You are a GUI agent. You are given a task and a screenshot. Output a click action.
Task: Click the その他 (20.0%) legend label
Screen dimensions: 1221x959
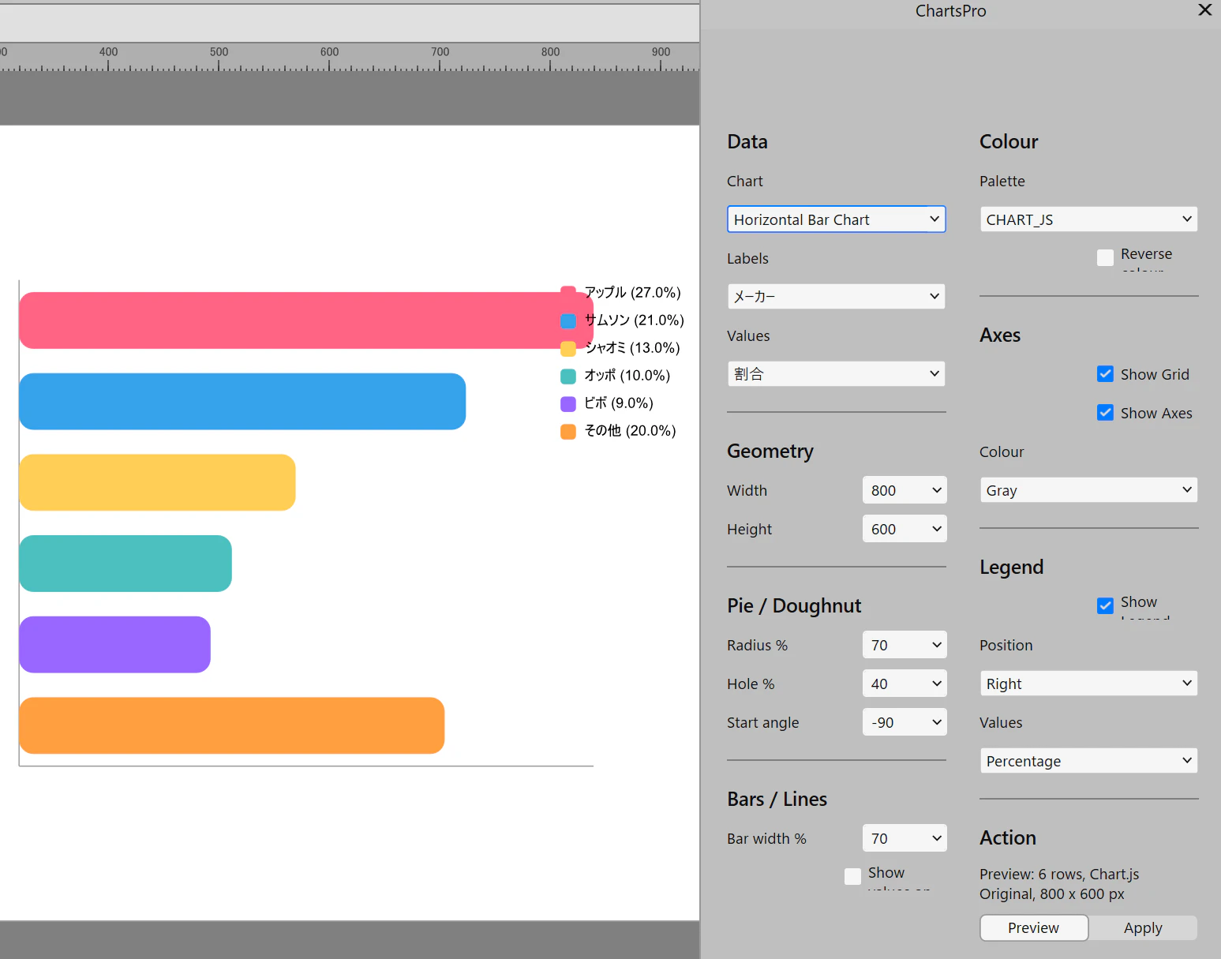[x=630, y=430]
